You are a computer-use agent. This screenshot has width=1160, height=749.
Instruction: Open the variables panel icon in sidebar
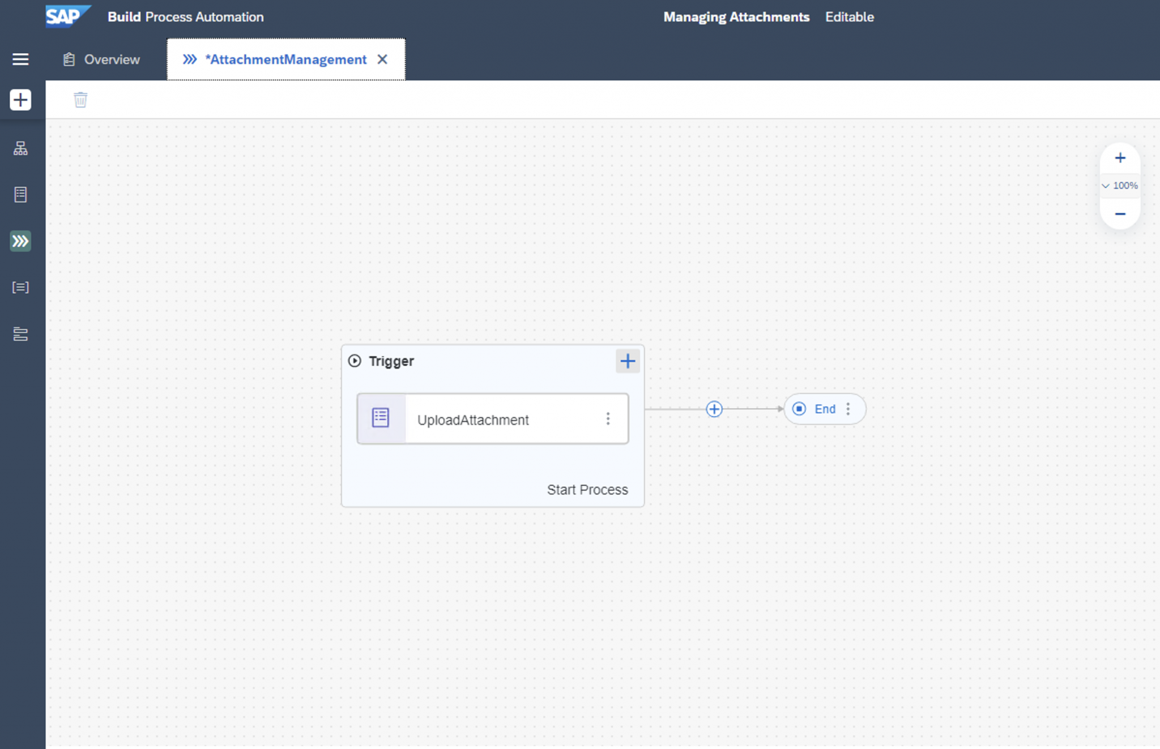[20, 287]
